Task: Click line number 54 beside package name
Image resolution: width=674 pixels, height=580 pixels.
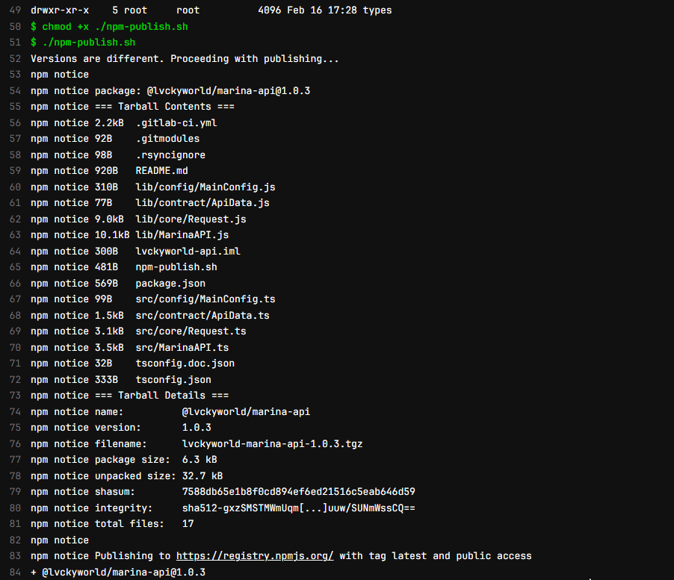Action: click(x=16, y=90)
